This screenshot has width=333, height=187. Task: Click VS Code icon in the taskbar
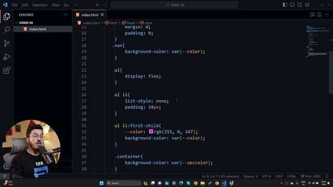click(224, 183)
